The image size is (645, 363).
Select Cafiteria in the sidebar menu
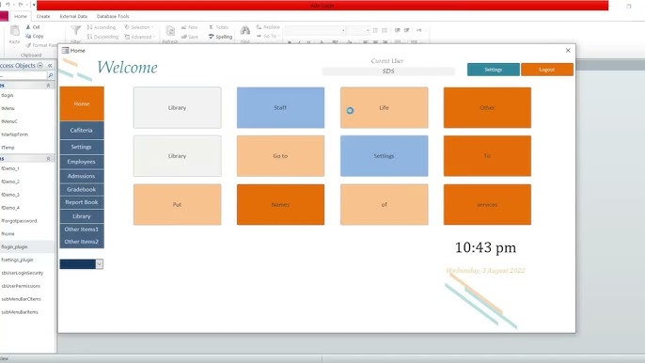tap(82, 130)
